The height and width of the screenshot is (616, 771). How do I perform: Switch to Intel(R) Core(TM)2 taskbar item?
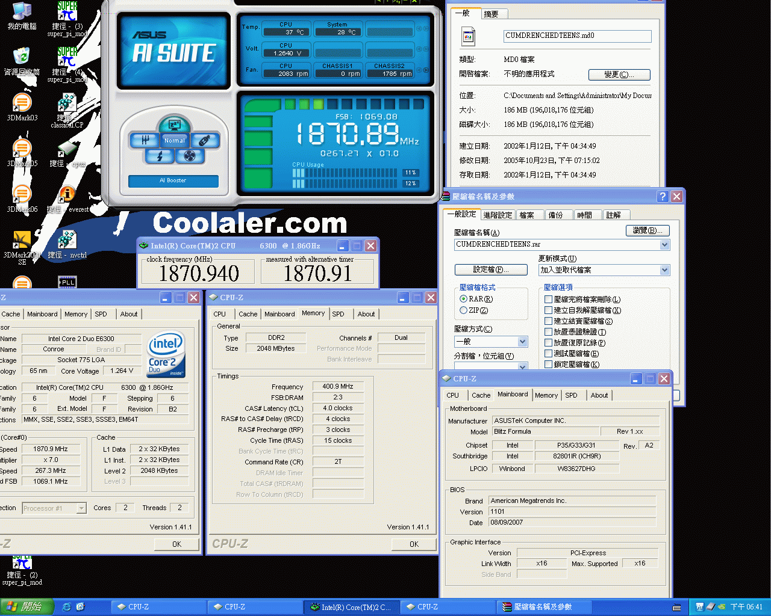(351, 607)
